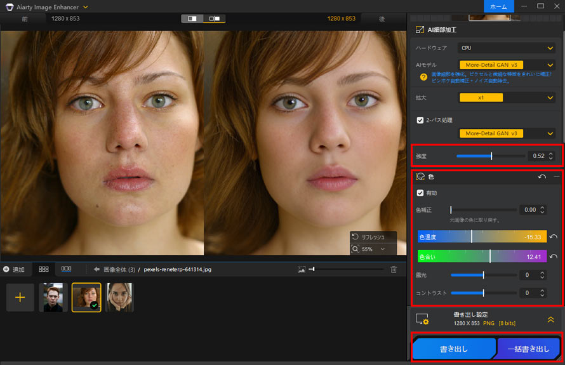Expand the 書き出し設定 export settings chevron
Screen dimensions: 565x365
(550, 319)
